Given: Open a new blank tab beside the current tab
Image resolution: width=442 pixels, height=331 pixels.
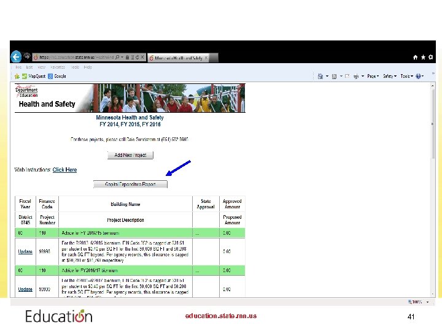Looking at the screenshot, I should 214,58.
